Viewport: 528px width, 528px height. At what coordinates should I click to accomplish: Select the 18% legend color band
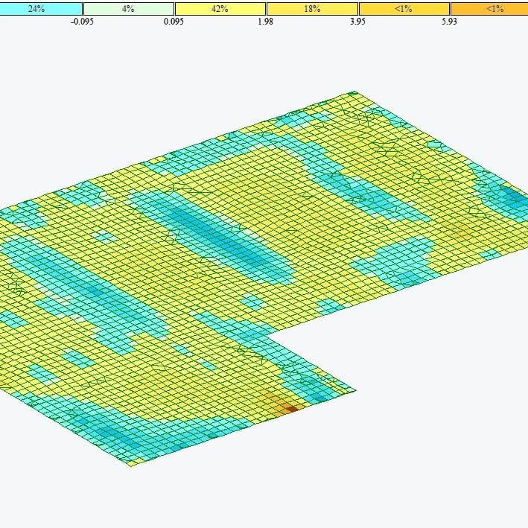312,9
